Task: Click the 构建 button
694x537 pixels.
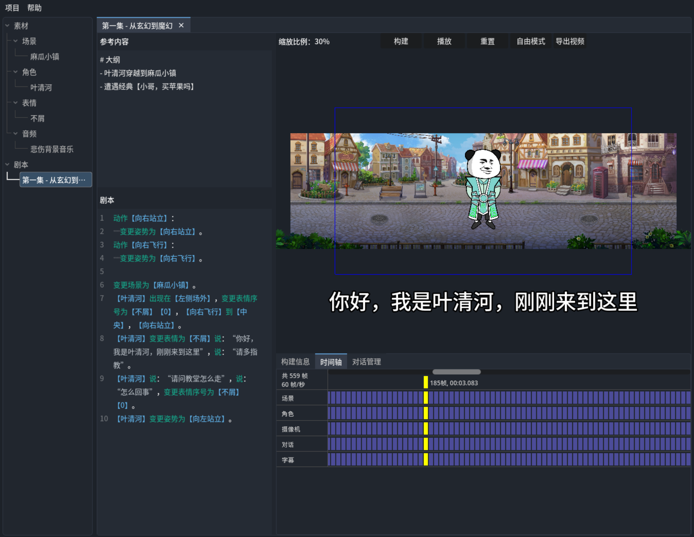Action: 401,41
